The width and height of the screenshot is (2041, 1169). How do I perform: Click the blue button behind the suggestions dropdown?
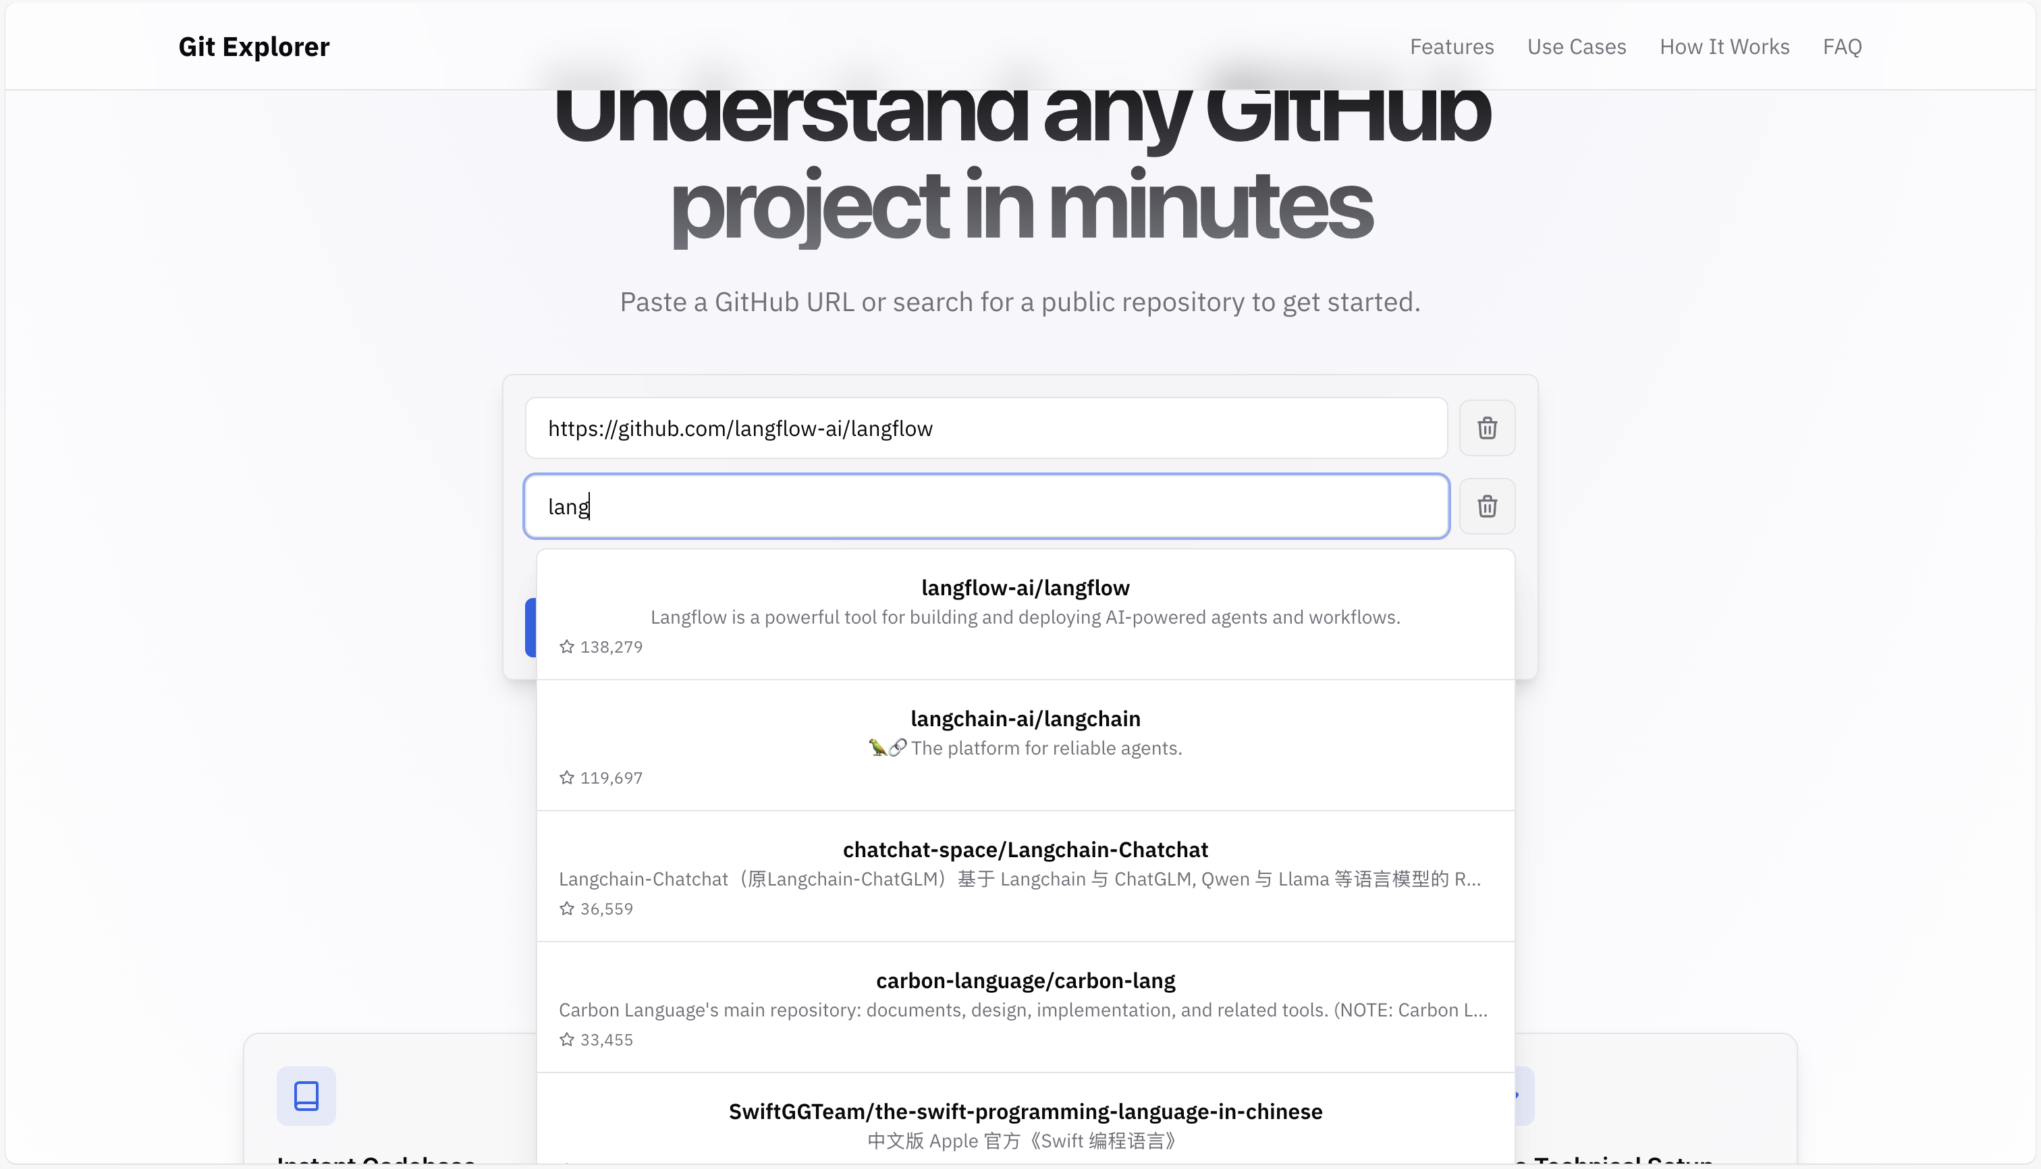point(533,627)
